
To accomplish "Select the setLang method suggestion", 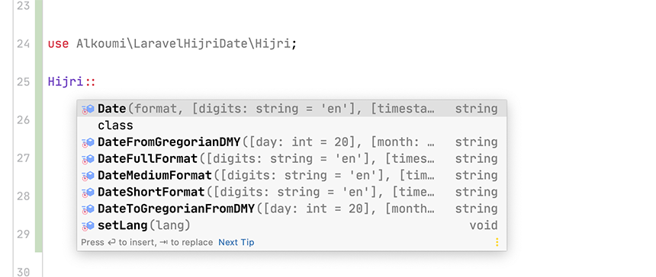I will pyautogui.click(x=291, y=226).
